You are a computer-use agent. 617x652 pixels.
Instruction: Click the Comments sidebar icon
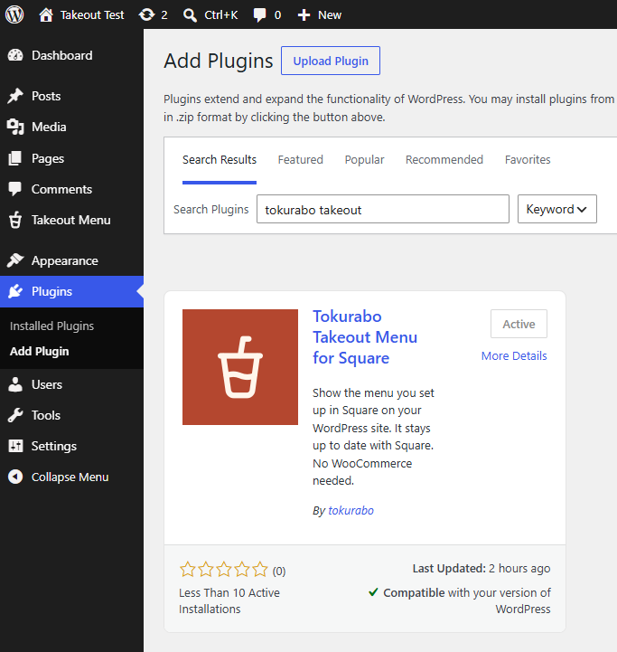pos(15,189)
